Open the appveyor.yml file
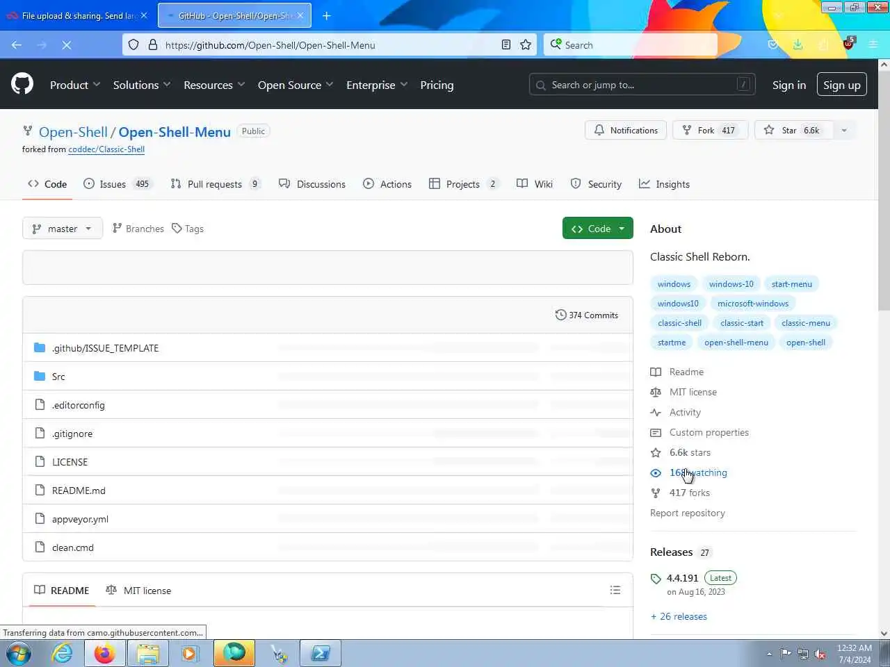 coord(80,519)
